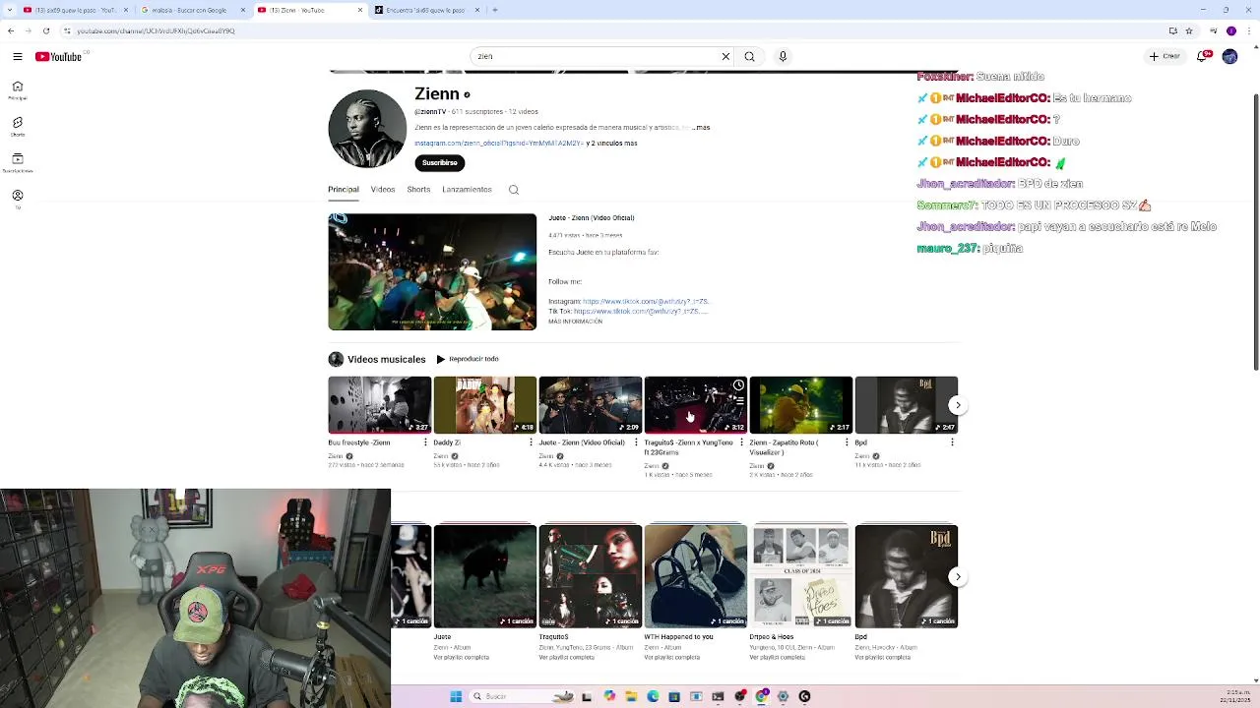The width and height of the screenshot is (1260, 708).
Task: Open options menu for Buu freestyle -Zienn
Action: coord(425,442)
